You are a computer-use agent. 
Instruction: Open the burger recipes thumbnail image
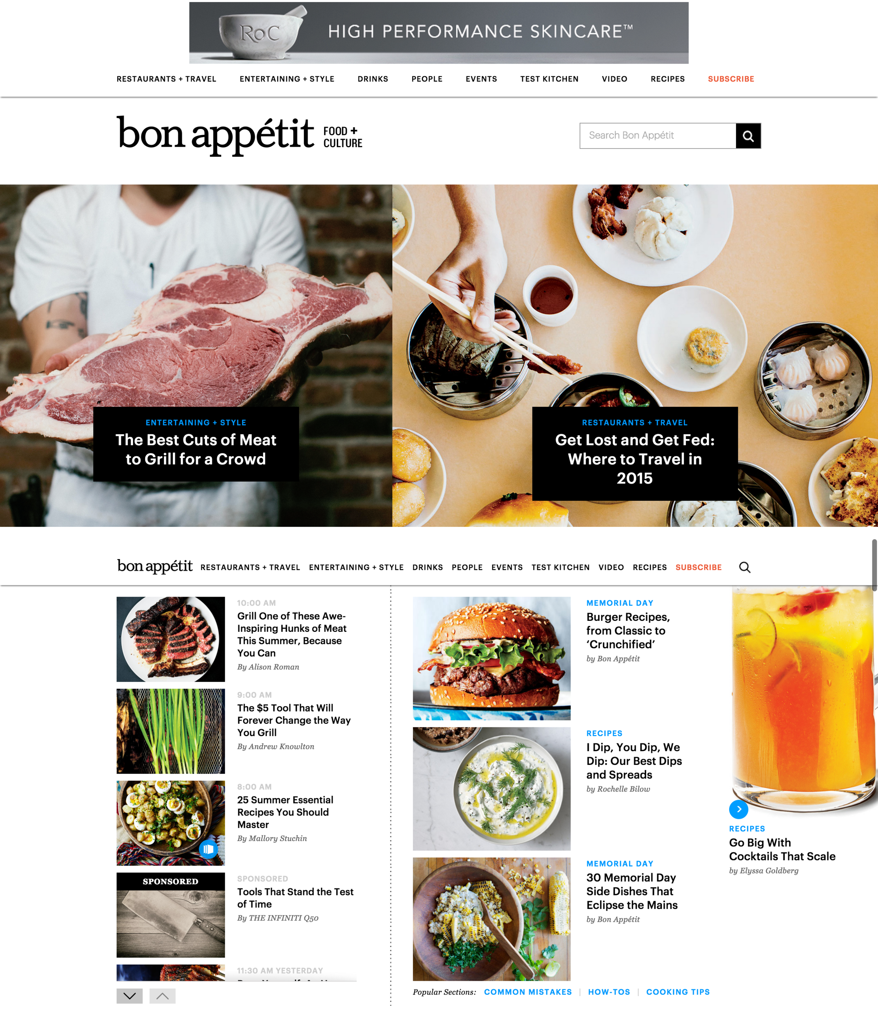coord(491,658)
